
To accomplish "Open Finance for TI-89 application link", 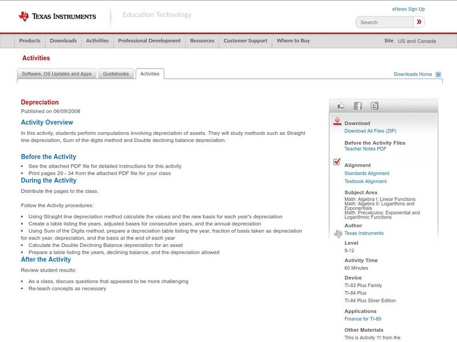I will 363,319.
